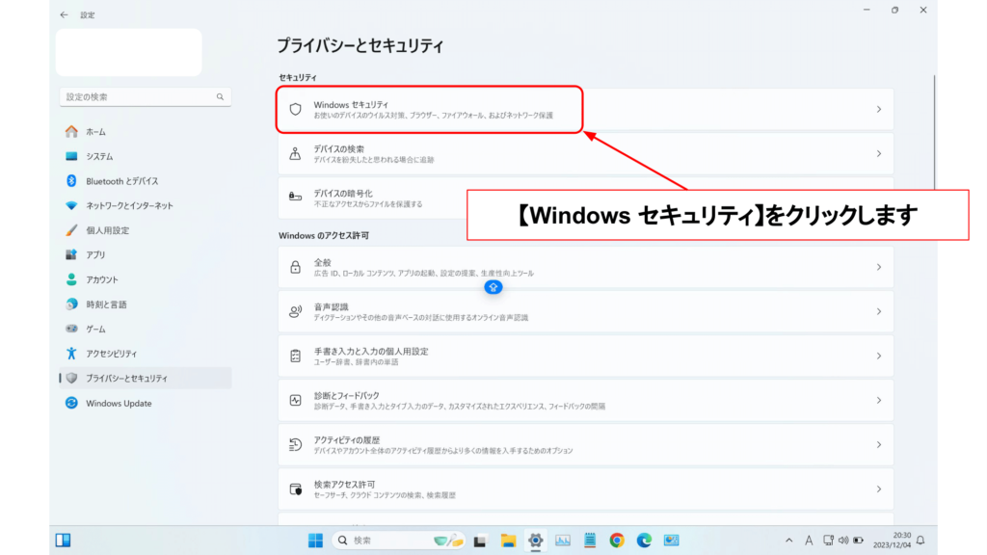
Task: Click the デバイスの暗号化 lock icon
Action: point(296,198)
